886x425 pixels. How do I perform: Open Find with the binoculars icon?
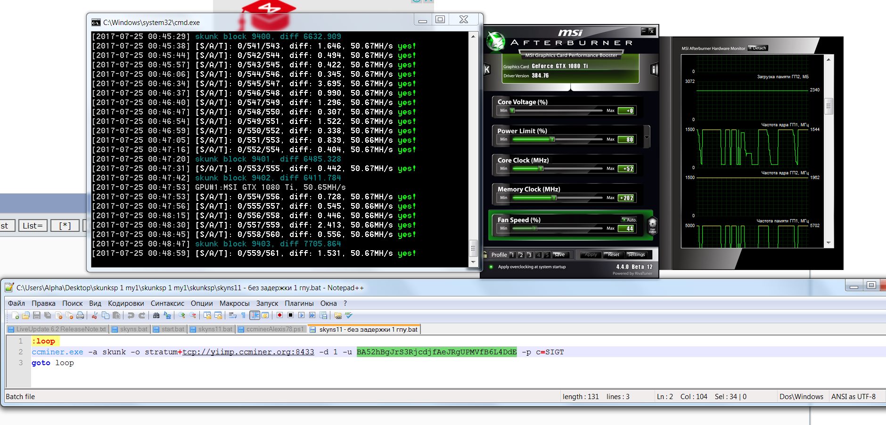pos(156,315)
